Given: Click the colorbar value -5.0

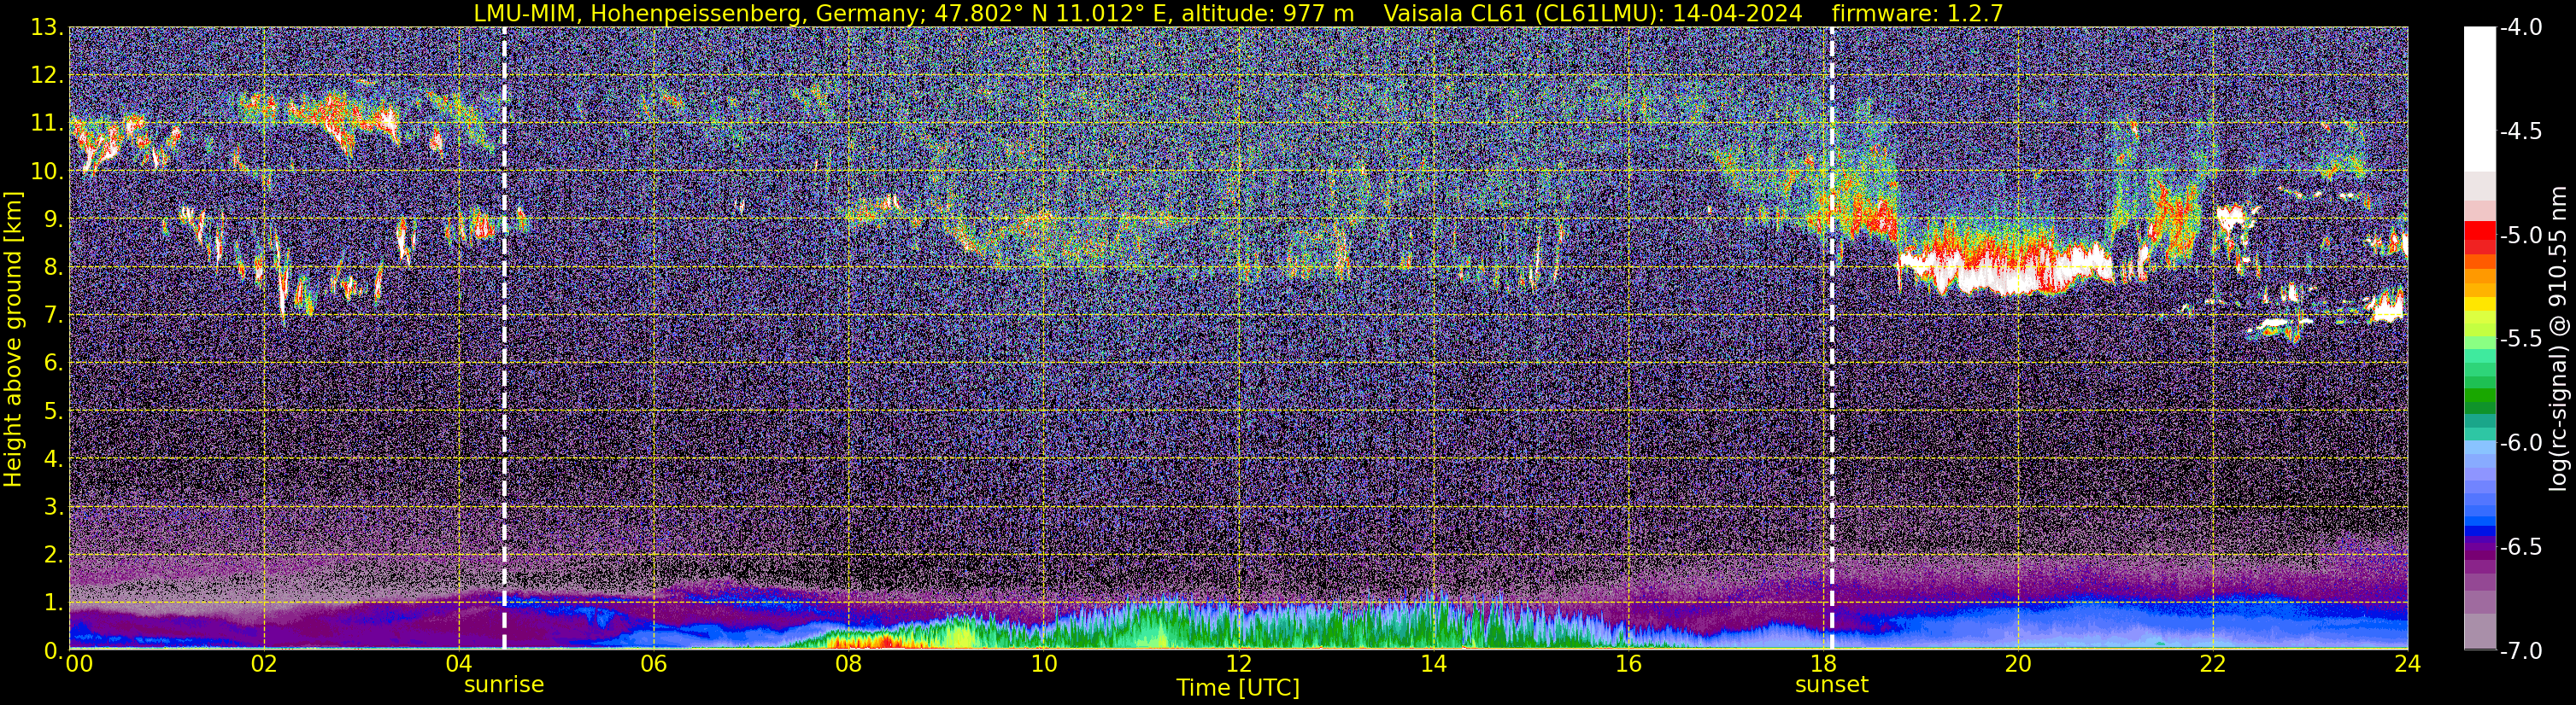Looking at the screenshot, I should coord(2521,236).
